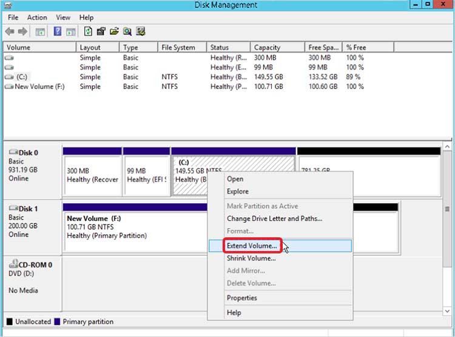Select the 300 MB Recovery partition block
This screenshot has width=455, height=337.
click(x=92, y=172)
